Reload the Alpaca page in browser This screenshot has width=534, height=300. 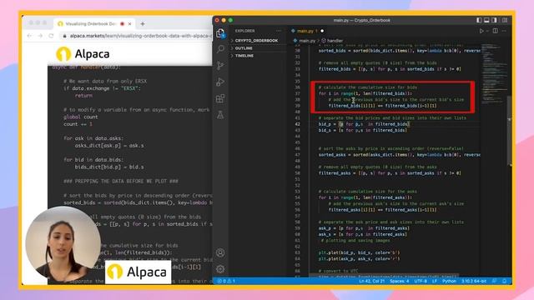51,36
